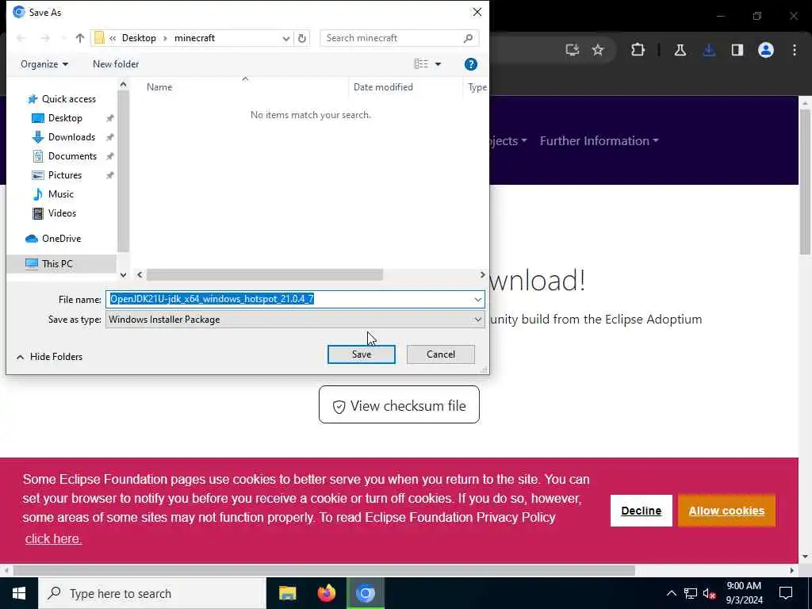Image resolution: width=812 pixels, height=609 pixels.
Task: Click navigation pane scroll down arrow
Action: click(x=123, y=275)
